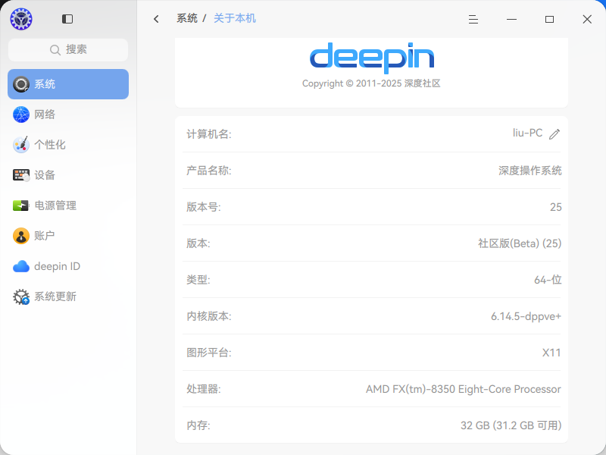Toggle the sidebar panel icon
The width and height of the screenshot is (606, 455).
tap(67, 19)
